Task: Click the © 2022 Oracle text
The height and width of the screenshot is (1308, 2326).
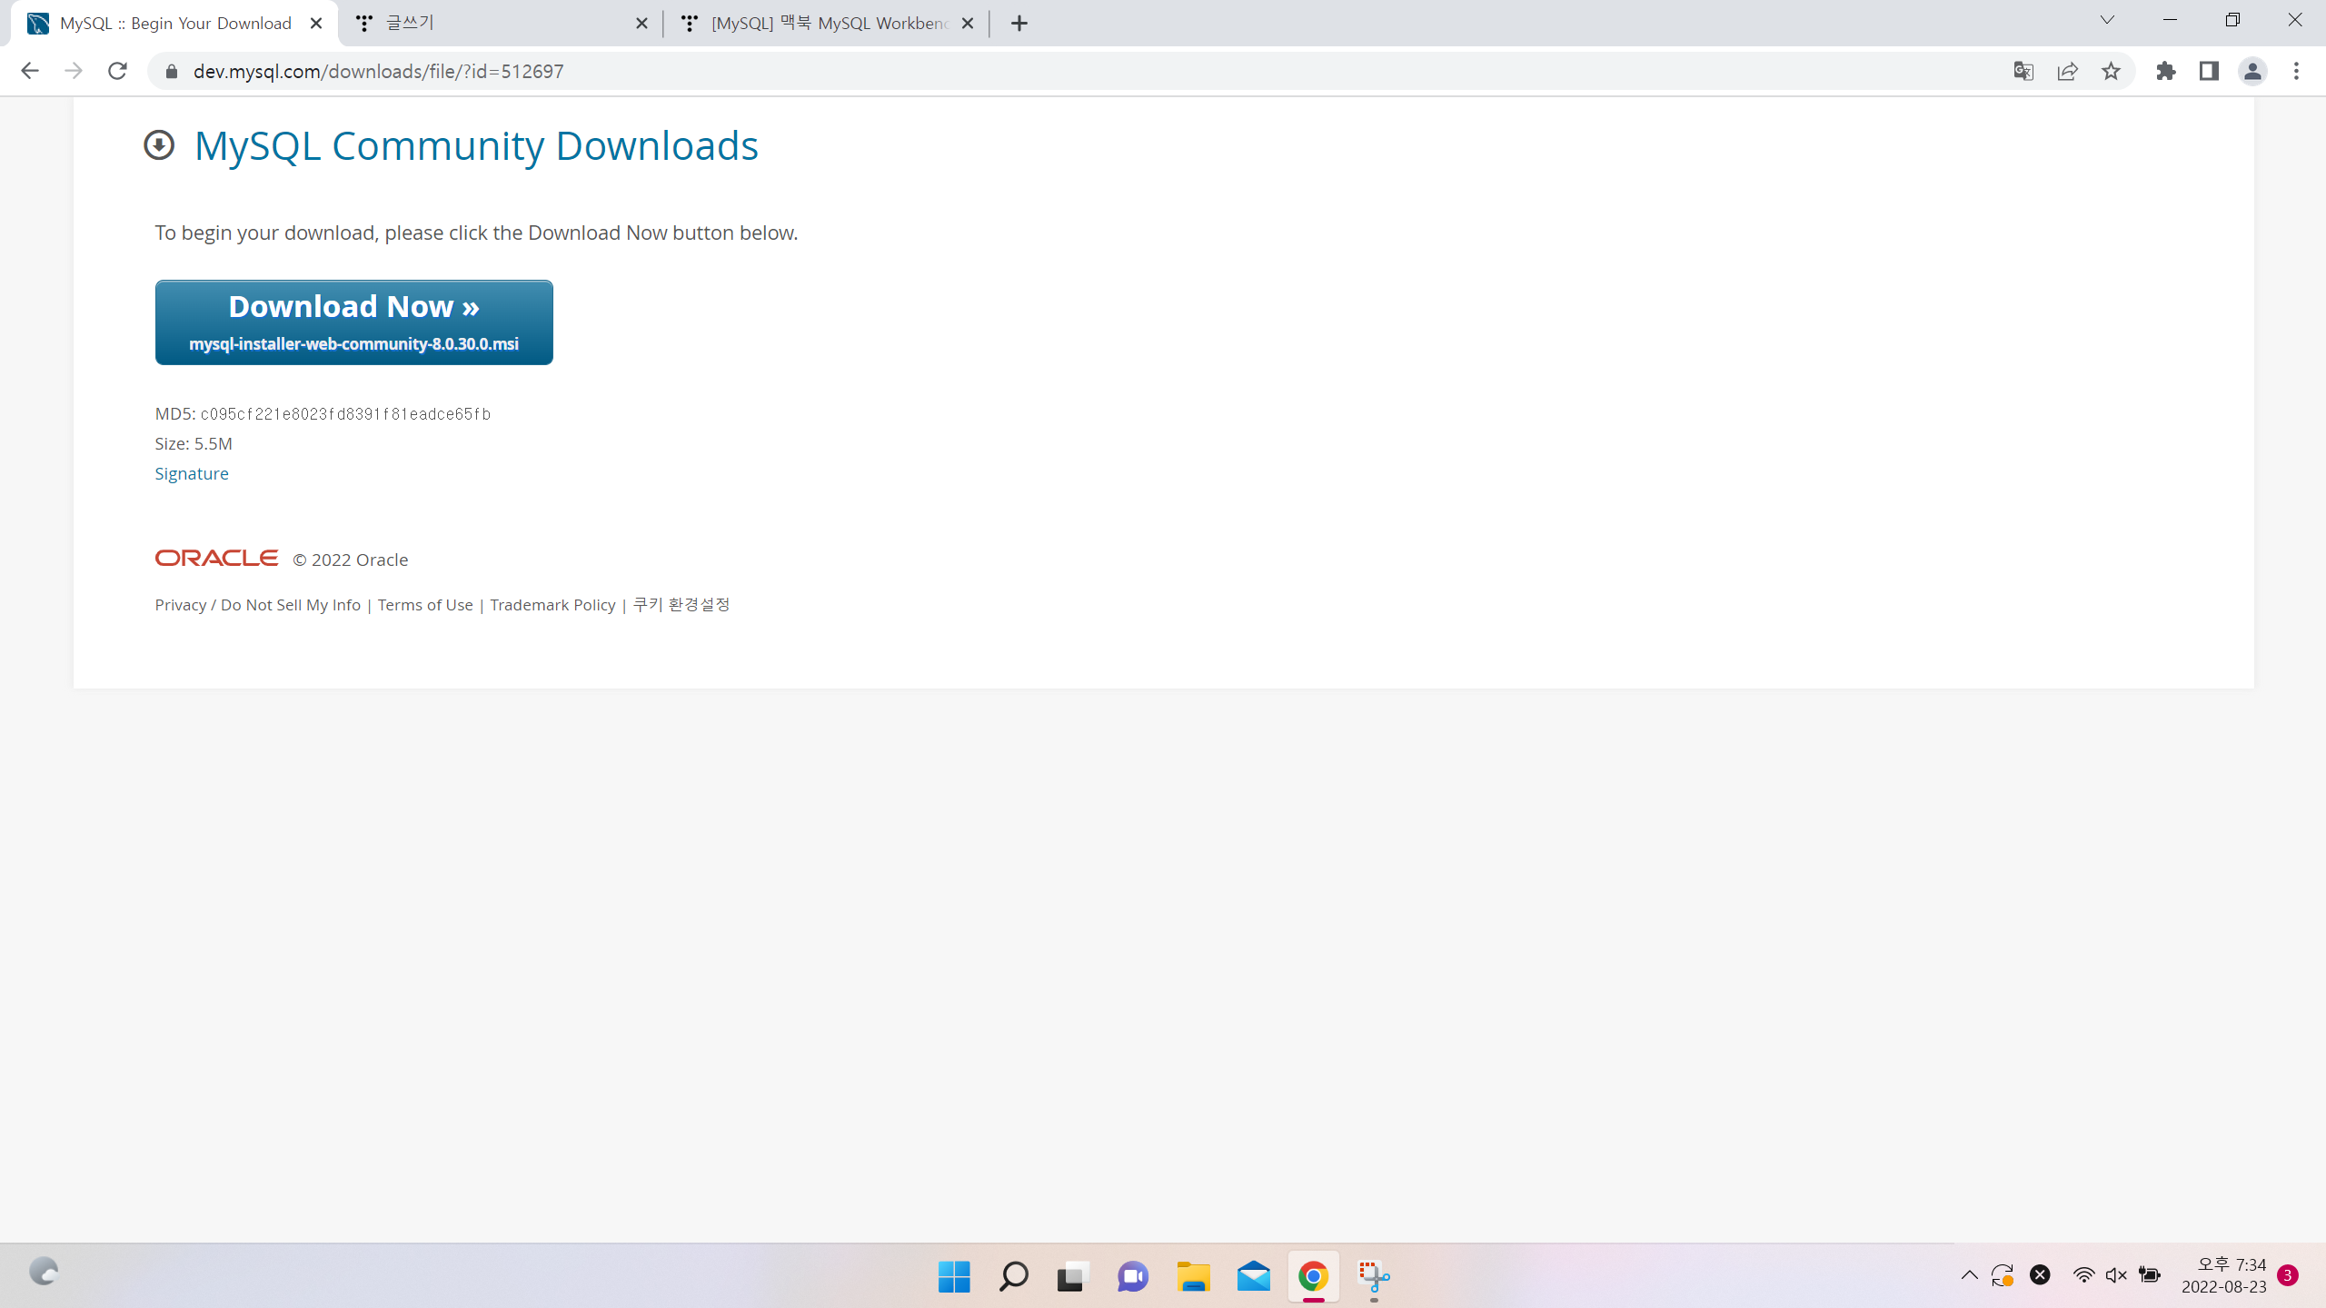Action: [351, 560]
